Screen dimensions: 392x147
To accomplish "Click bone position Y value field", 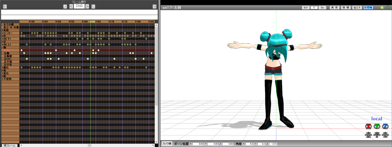I will (213, 144).
